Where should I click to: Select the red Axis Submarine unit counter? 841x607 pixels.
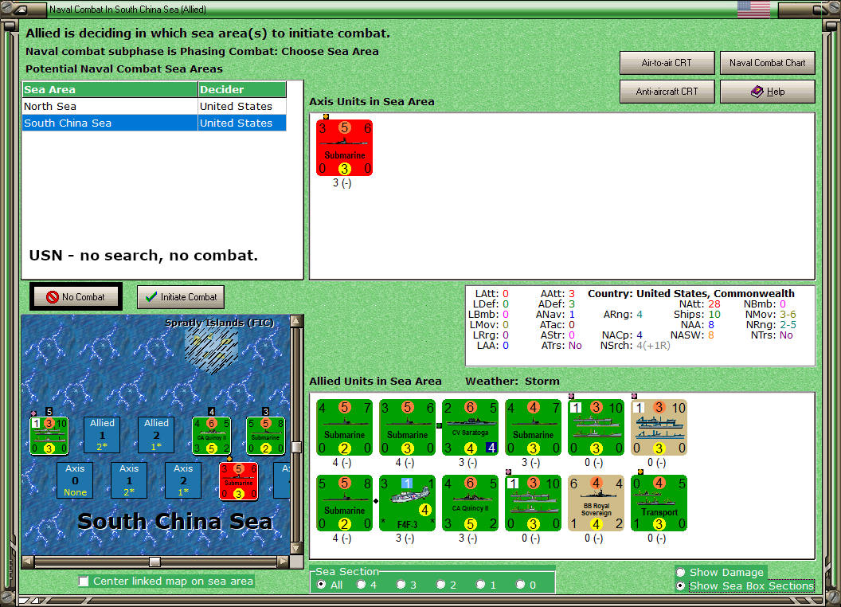point(344,147)
